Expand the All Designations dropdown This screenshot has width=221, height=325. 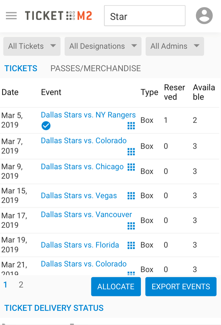[103, 46]
